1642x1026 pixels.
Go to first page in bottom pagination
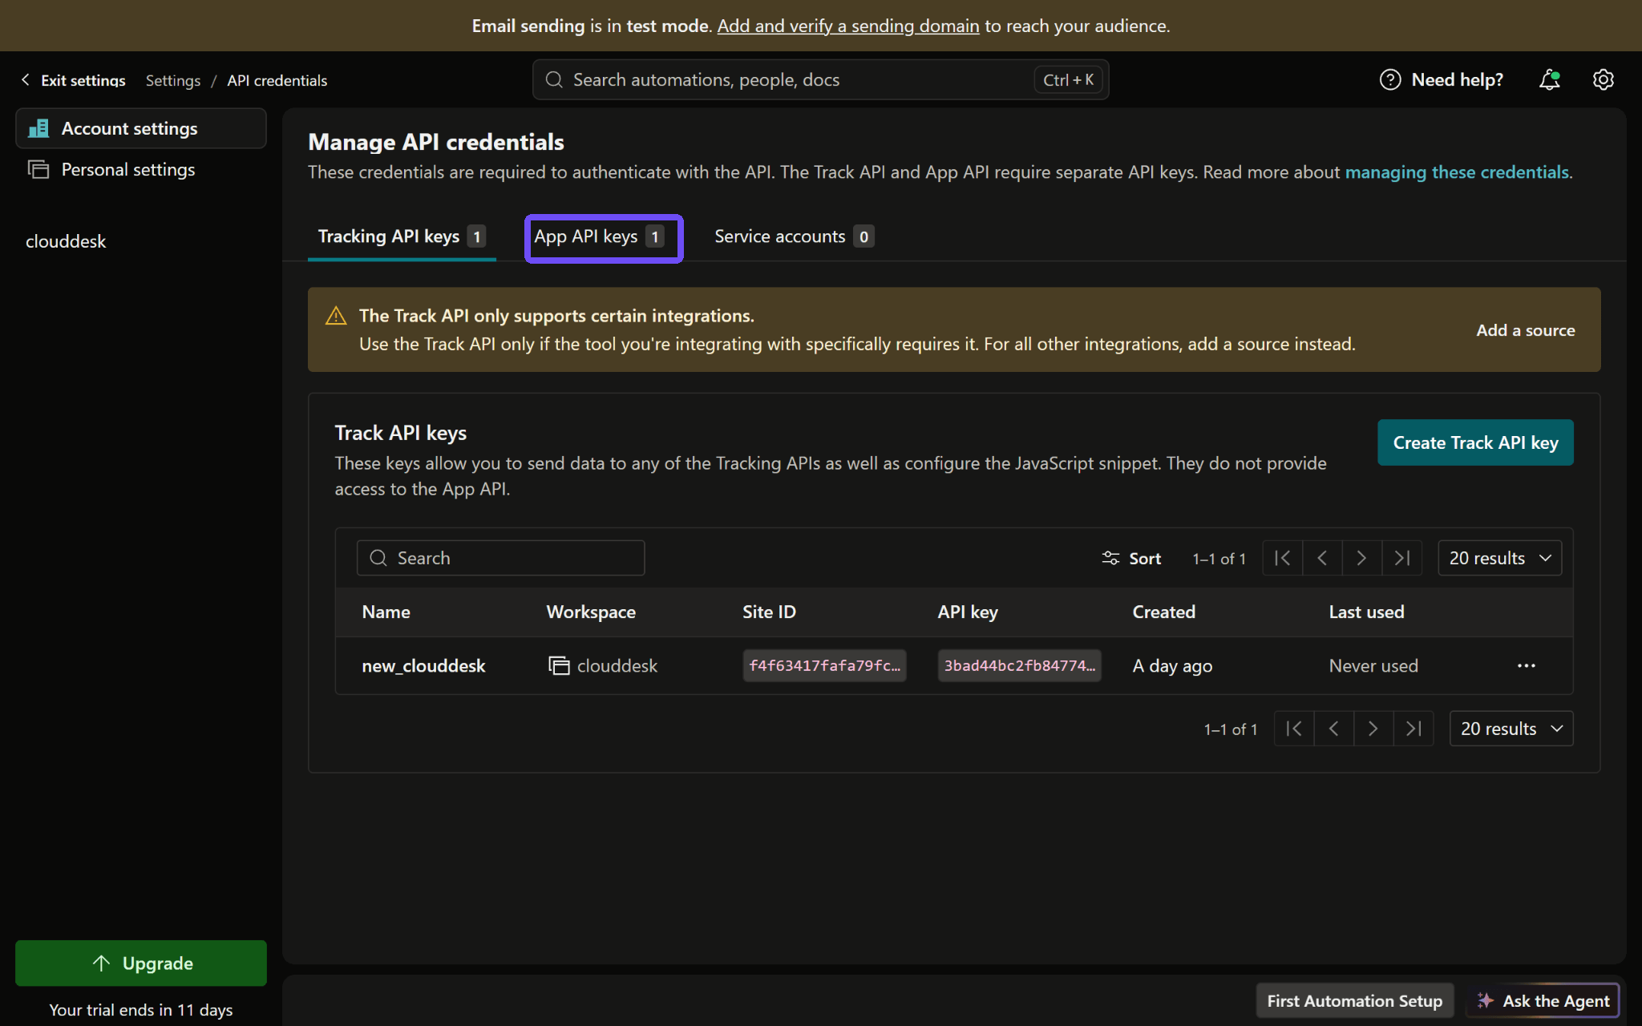tap(1293, 729)
